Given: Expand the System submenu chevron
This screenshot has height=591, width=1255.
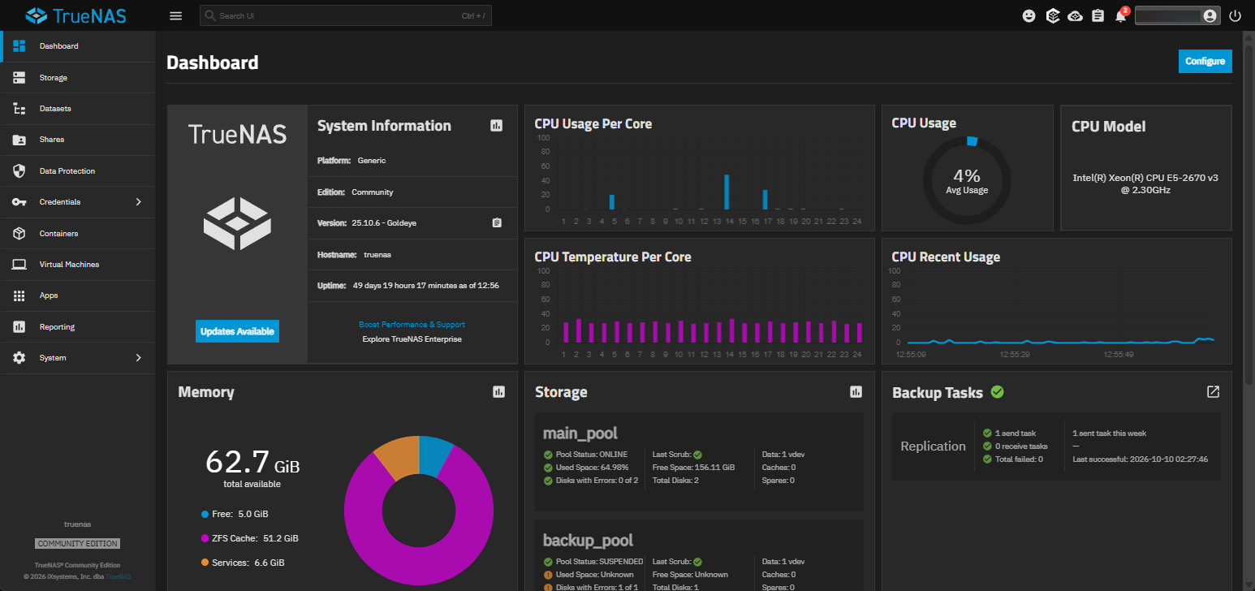Looking at the screenshot, I should click(x=138, y=357).
